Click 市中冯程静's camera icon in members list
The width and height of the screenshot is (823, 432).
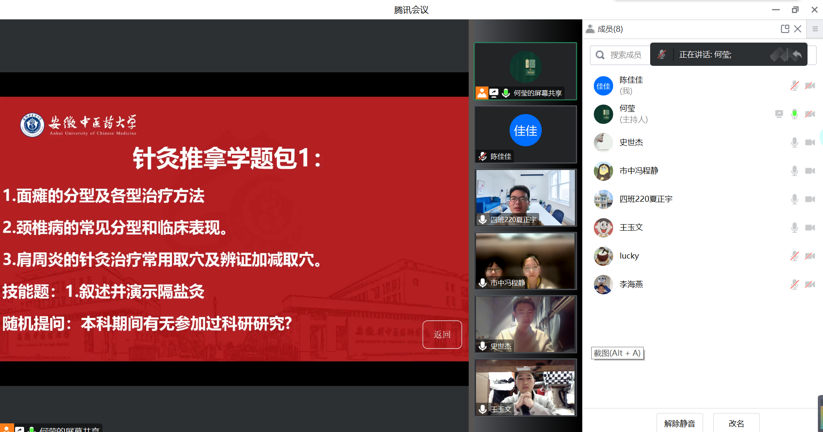(810, 171)
